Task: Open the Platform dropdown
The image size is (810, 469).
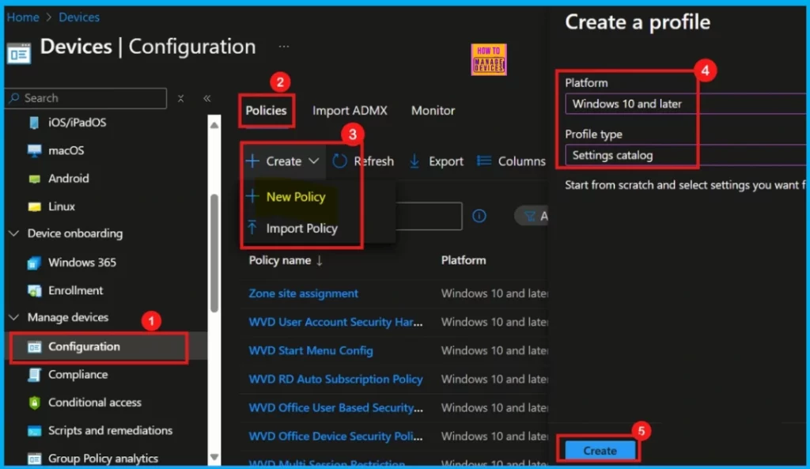Action: click(x=687, y=104)
